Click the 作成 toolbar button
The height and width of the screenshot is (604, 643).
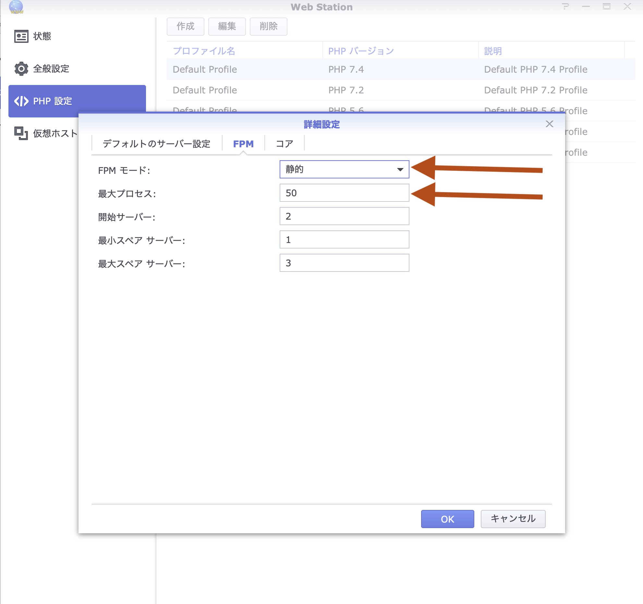[185, 26]
